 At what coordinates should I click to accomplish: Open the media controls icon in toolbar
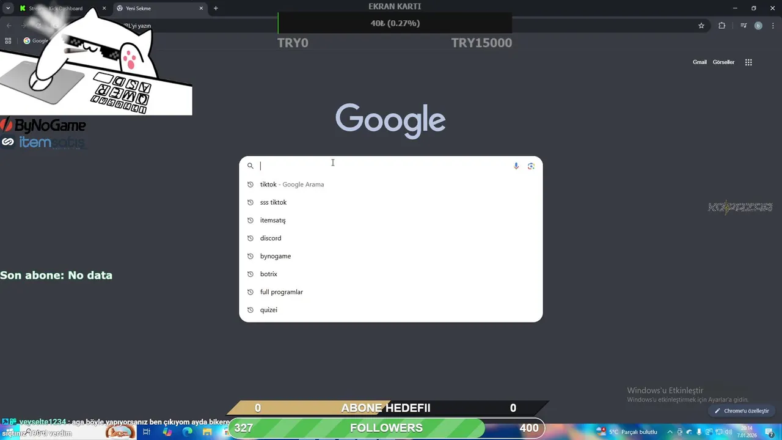point(744,26)
